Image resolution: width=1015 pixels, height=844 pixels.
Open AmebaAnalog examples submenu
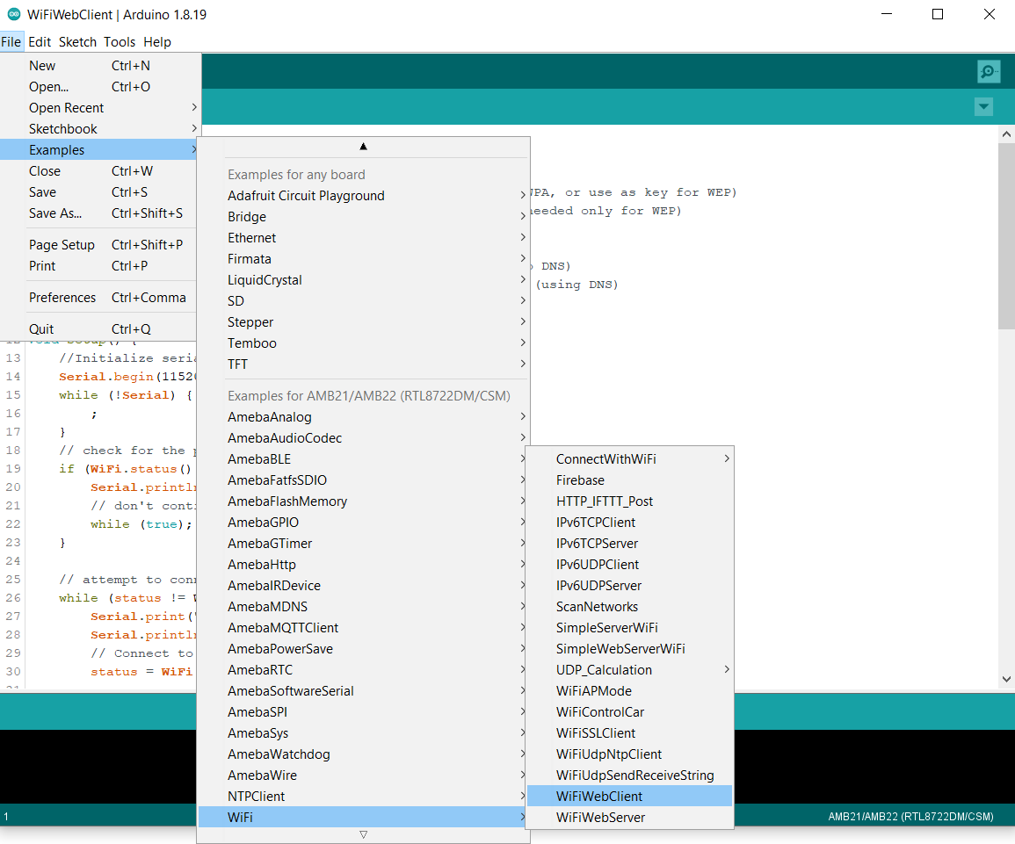363,417
